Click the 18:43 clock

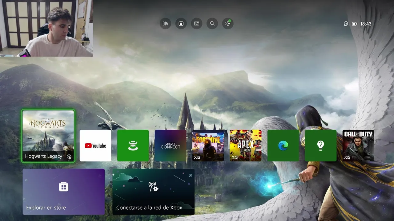pyautogui.click(x=366, y=24)
